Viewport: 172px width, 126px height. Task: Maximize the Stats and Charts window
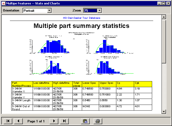coord(163,3)
